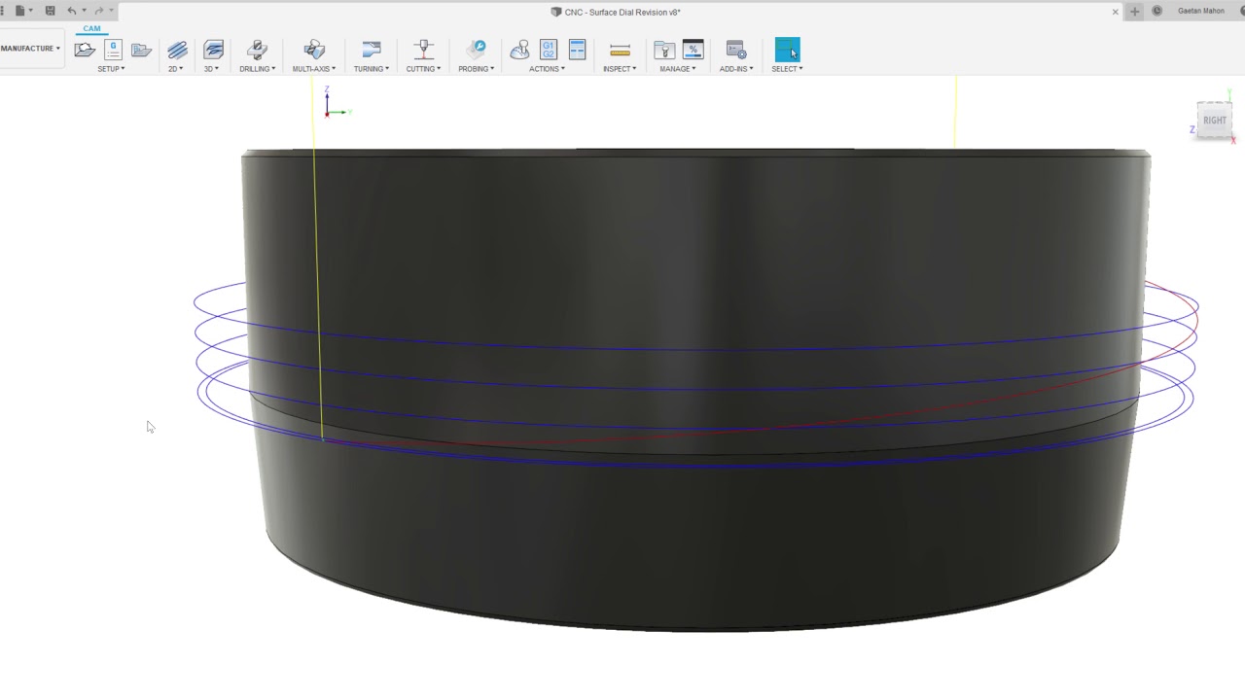Open the Task Manager percent icon

[x=693, y=50]
